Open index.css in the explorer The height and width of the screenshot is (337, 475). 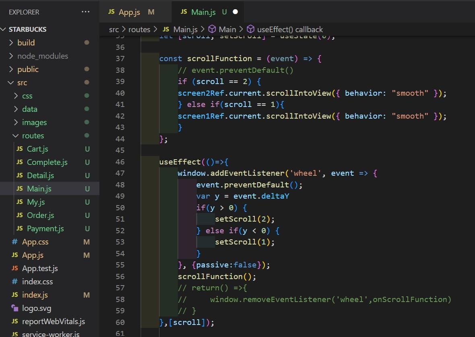(x=37, y=282)
